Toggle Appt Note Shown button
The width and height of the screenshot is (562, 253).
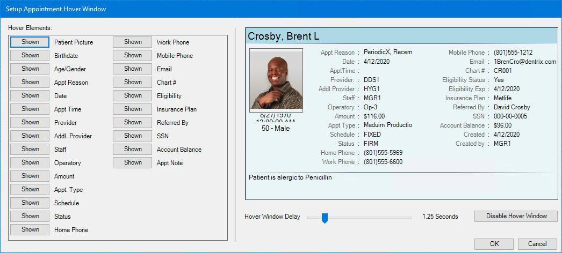(x=133, y=162)
